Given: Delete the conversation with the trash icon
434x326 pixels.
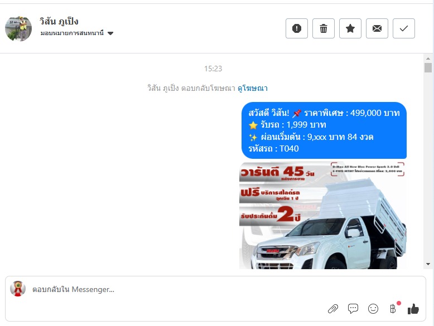Looking at the screenshot, I should [x=324, y=28].
